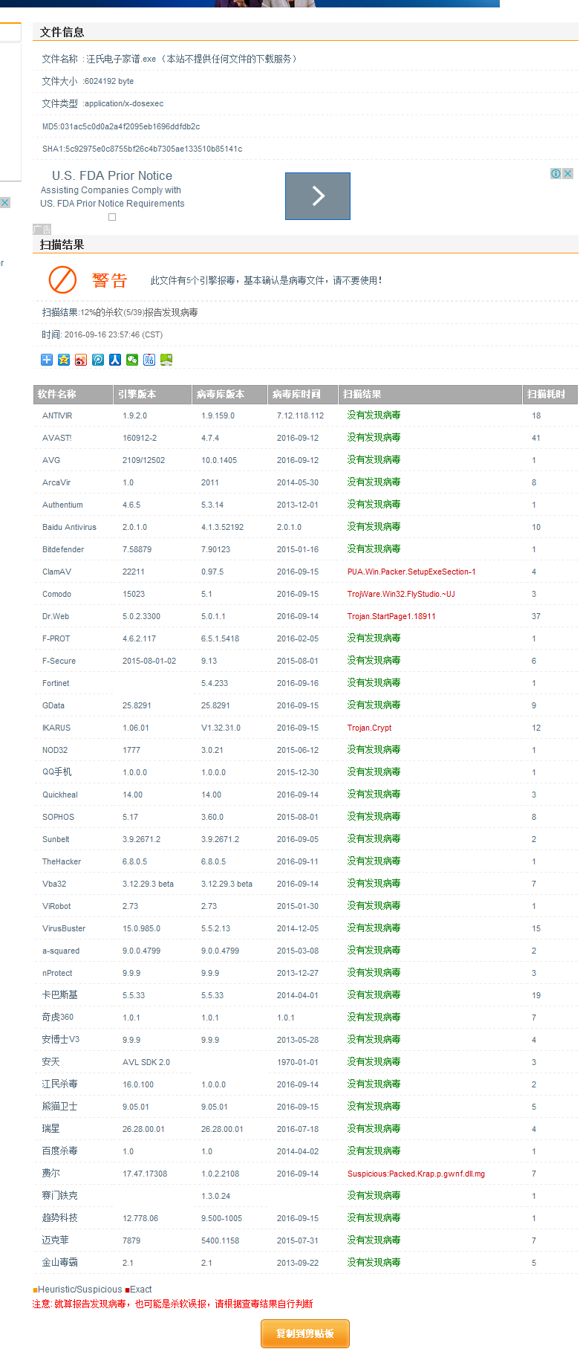The image size is (580, 1349).
Task: Click the ad arrow button
Action: (x=318, y=196)
